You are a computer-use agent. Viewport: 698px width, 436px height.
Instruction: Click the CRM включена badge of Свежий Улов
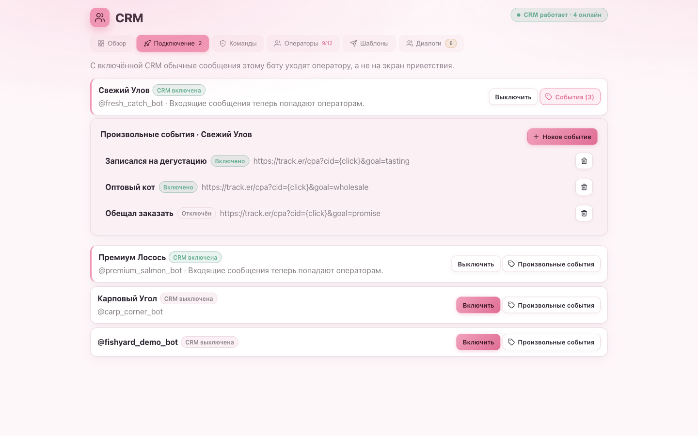[179, 90]
